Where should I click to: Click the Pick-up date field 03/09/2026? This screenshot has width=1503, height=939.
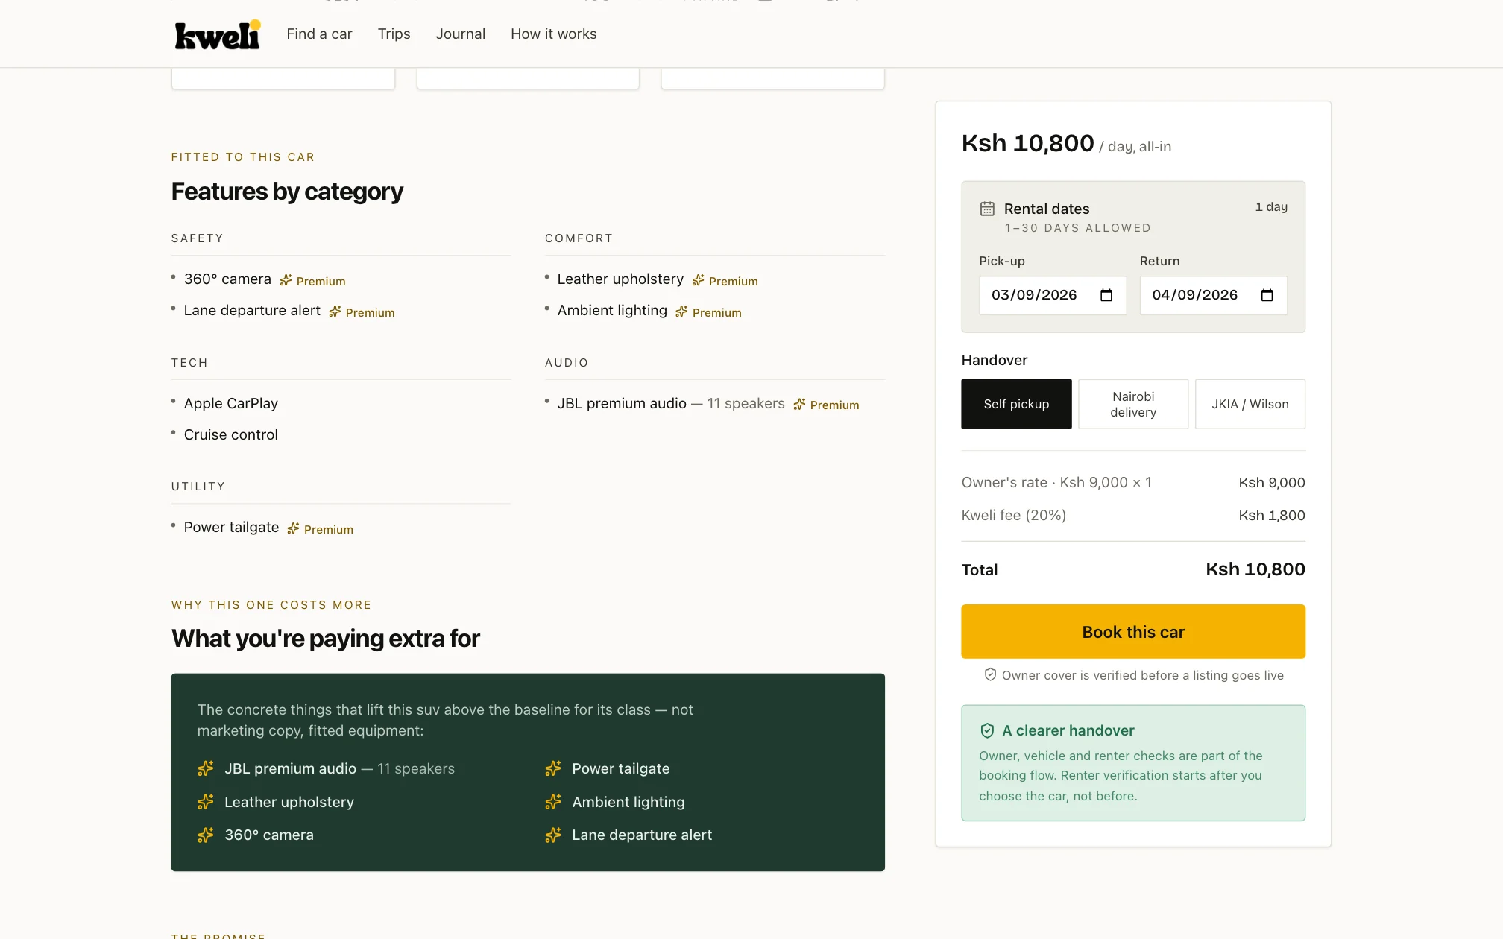(1053, 295)
